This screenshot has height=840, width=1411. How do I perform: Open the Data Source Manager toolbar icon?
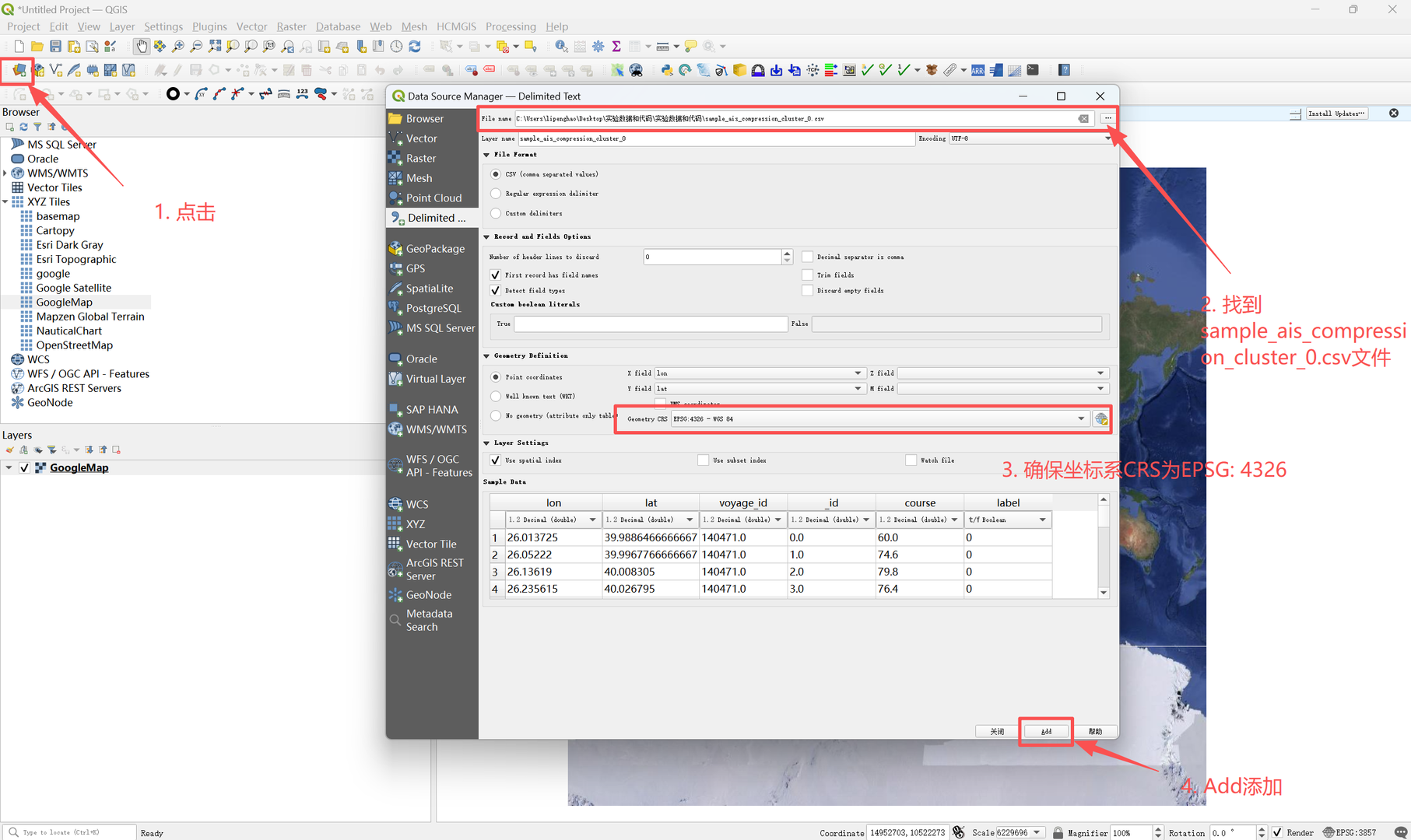click(19, 71)
